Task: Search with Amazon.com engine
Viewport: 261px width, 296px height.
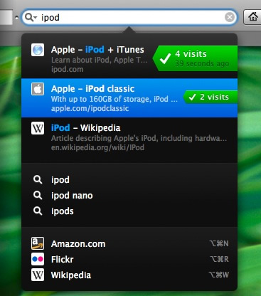Action: 129,243
